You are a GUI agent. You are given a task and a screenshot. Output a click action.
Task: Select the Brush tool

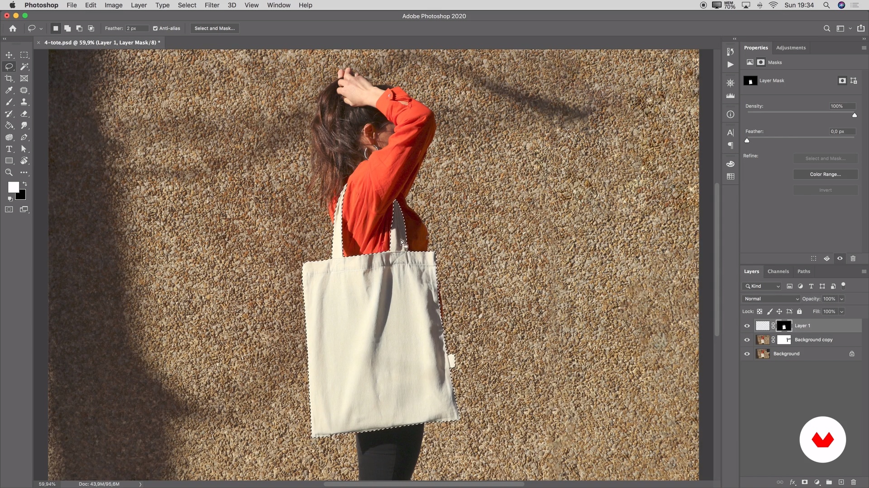coord(9,102)
